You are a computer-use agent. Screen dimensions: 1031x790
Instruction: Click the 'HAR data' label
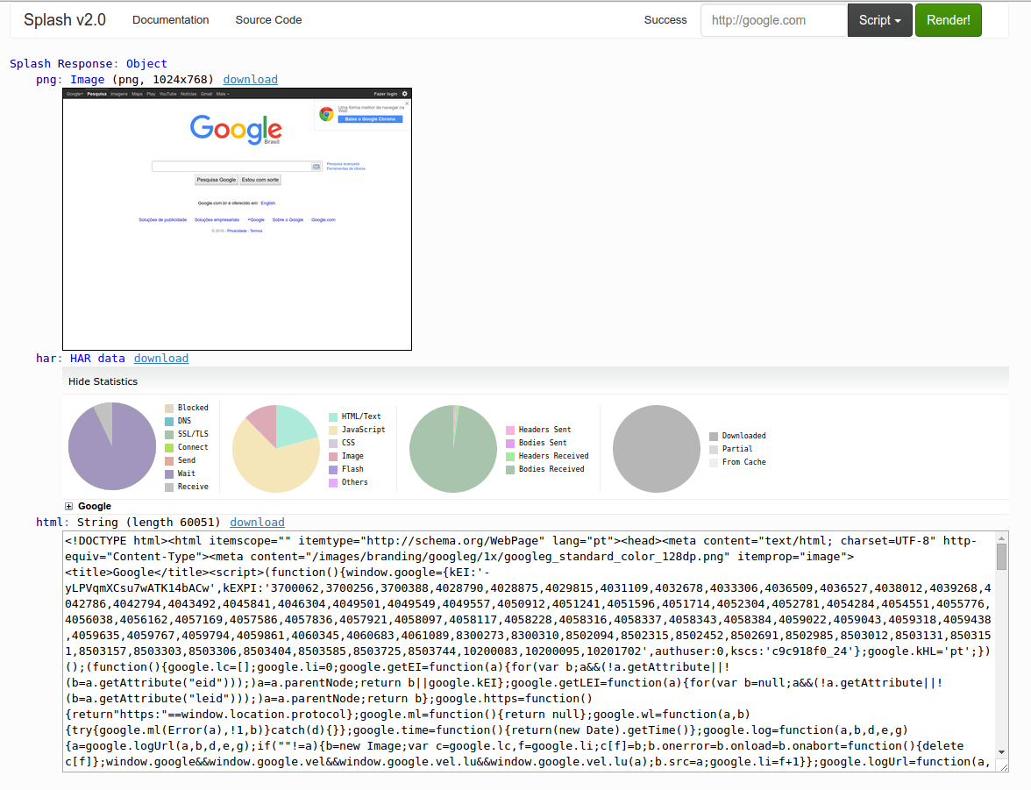click(x=97, y=359)
